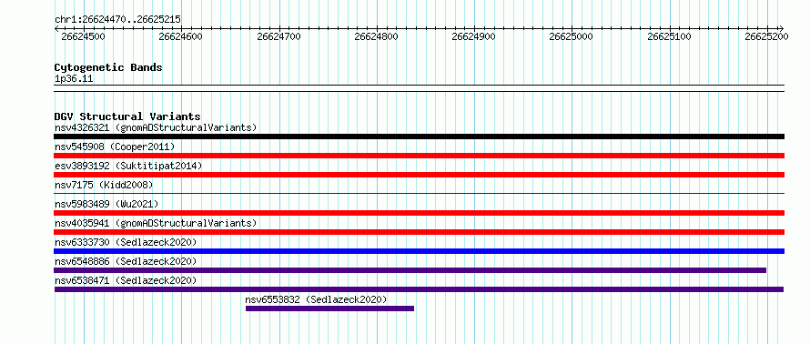
Task: Open nsv6333730 (Sedlazeck2020) label
Action: [x=126, y=242]
